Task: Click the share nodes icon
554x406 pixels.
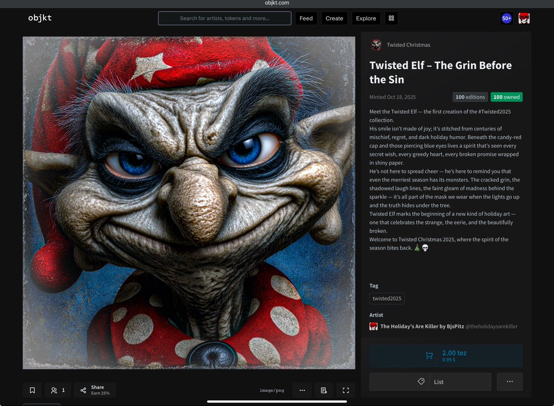Action: (83, 390)
